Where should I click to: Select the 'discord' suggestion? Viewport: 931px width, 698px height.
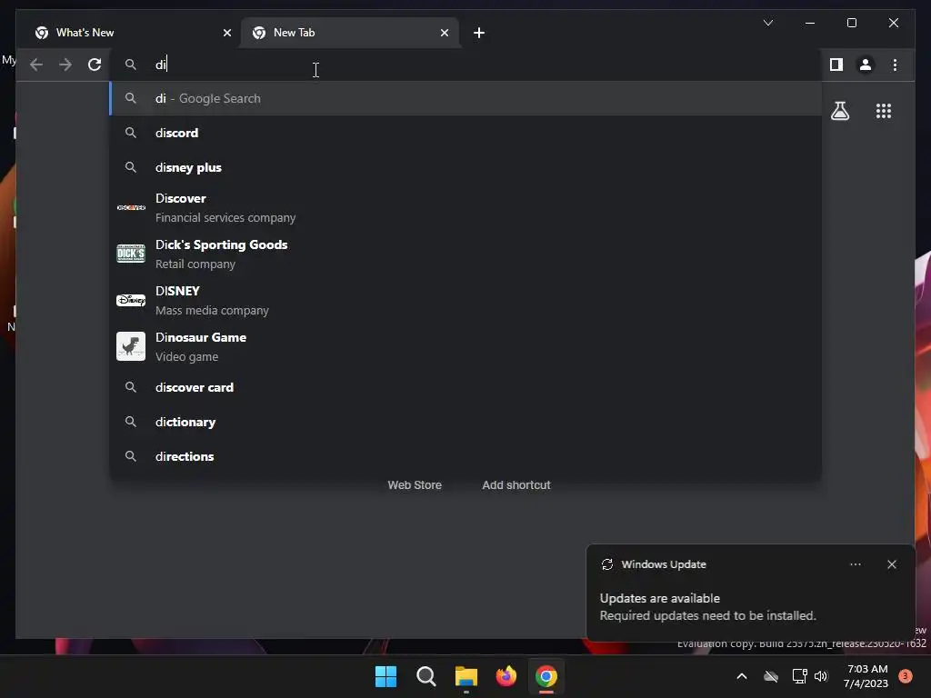466,133
